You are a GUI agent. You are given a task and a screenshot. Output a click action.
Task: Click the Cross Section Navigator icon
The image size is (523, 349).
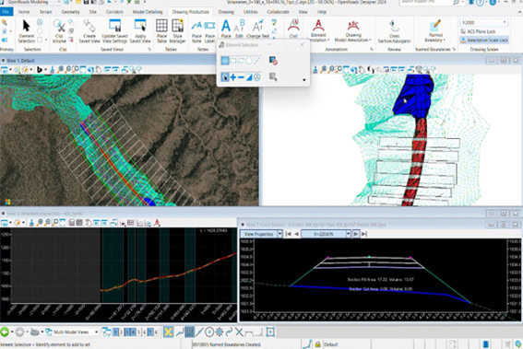coord(394,31)
